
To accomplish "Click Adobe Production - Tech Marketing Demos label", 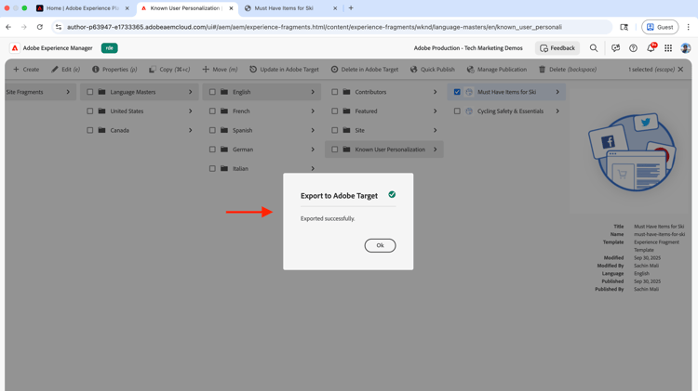I will tap(468, 48).
